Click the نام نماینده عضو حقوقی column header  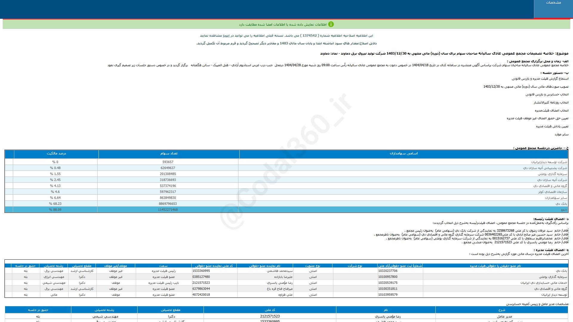(x=265, y=266)
